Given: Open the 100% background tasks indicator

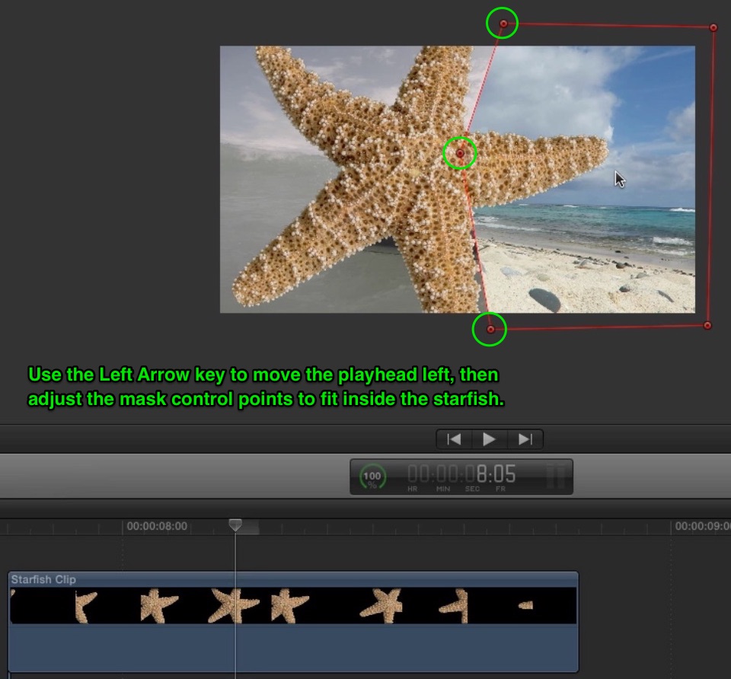Looking at the screenshot, I should point(372,477).
